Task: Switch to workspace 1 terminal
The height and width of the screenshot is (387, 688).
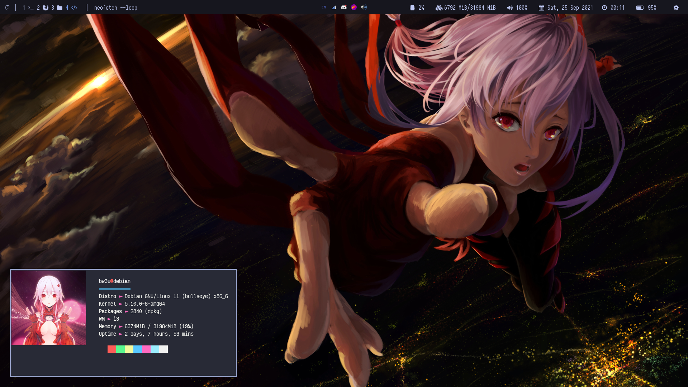Action: pyautogui.click(x=28, y=8)
